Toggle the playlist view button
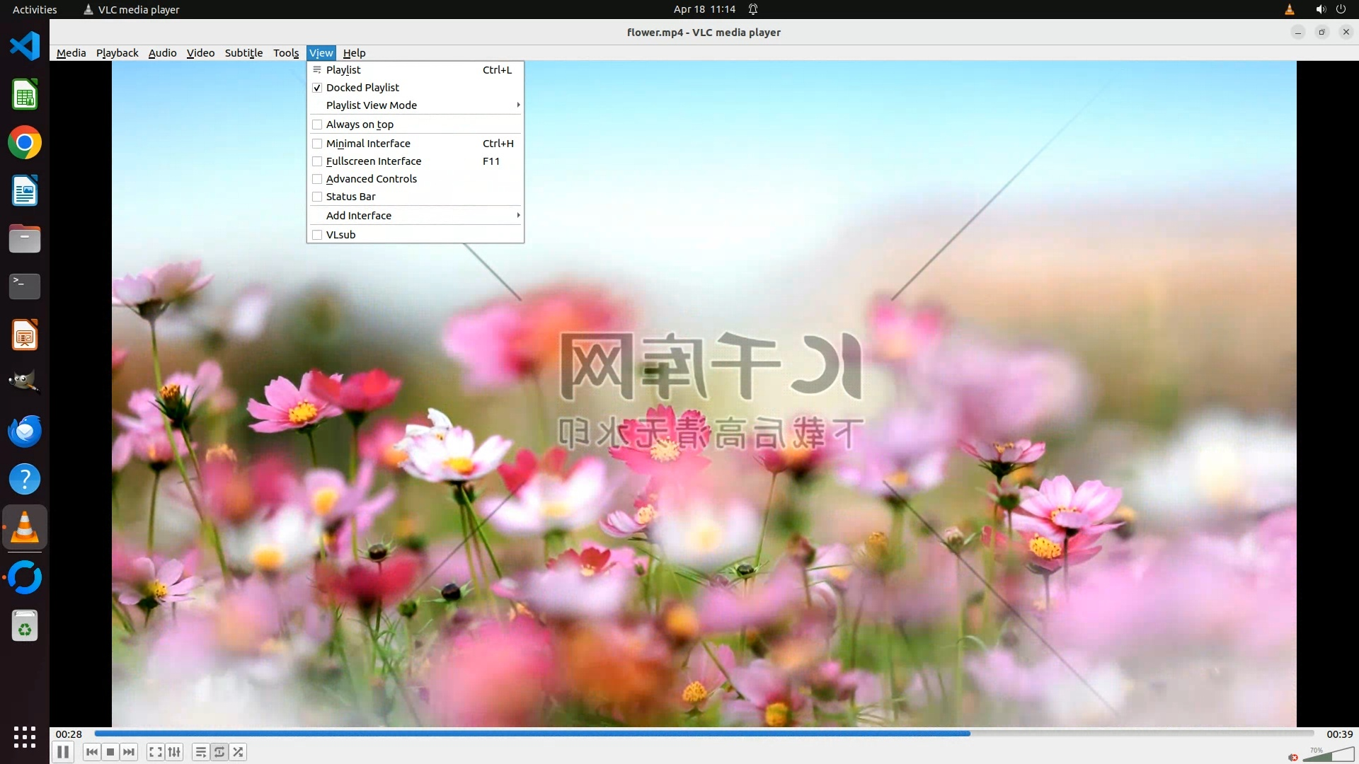Screen dimensions: 1359x764 tap(201, 752)
